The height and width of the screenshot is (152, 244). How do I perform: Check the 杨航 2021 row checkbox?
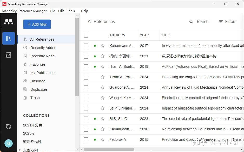[x=86, y=56]
